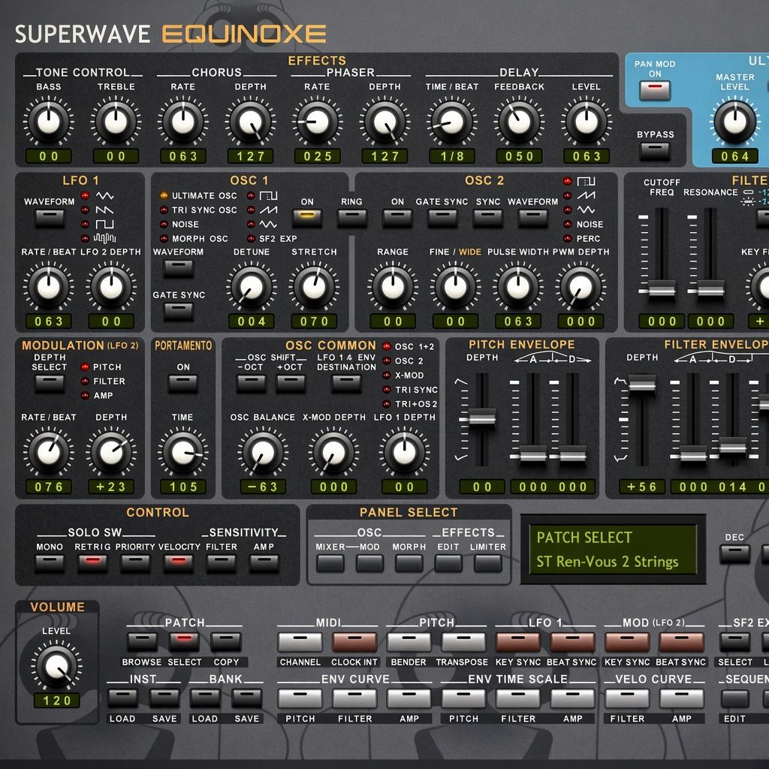Cycle the OSC 1 Waveform selector button
This screenshot has height=769, width=769.
click(179, 269)
